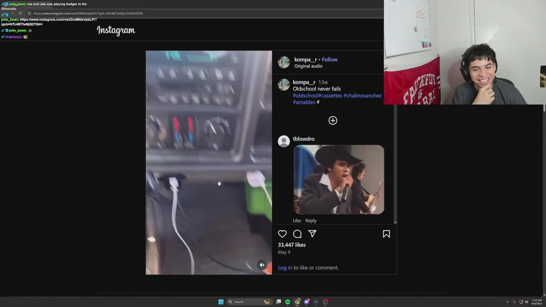Open tblowdro commenter username
Image resolution: width=546 pixels, height=307 pixels.
304,139
